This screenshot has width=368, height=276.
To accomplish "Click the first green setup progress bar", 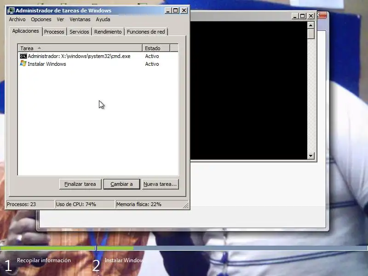I will [47, 248].
